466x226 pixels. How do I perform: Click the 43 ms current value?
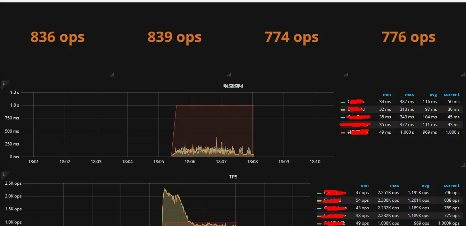[x=453, y=125]
